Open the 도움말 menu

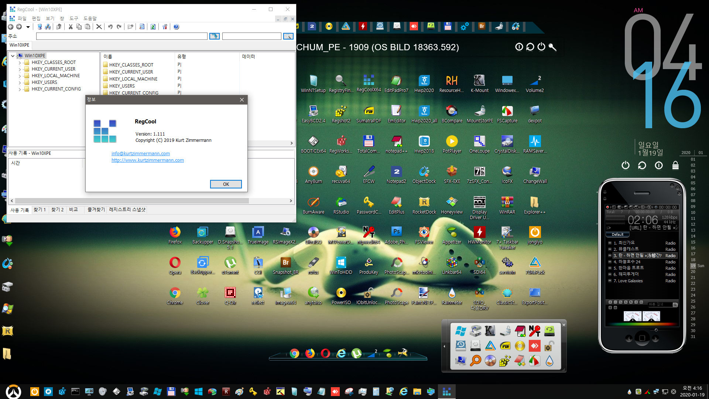click(x=90, y=18)
